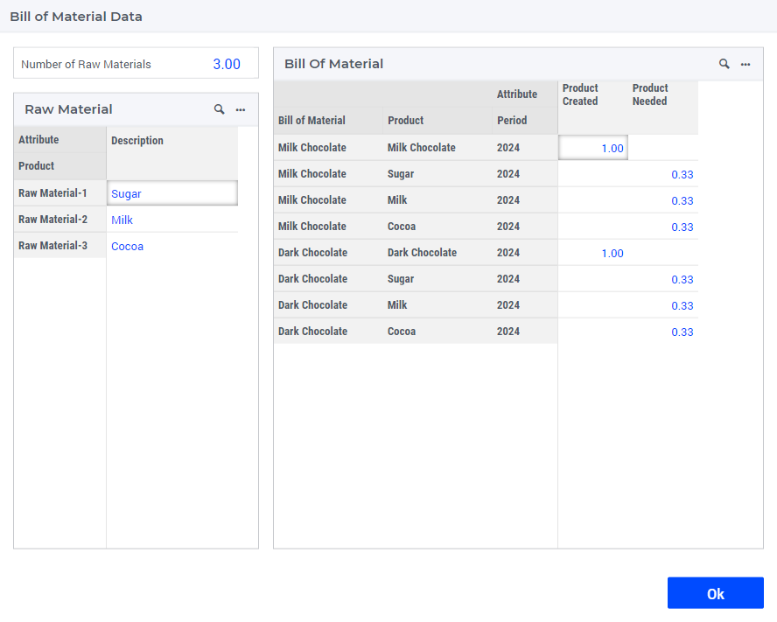Image resolution: width=777 pixels, height=622 pixels.
Task: Select Product Needed 0.33 for Dark Chocolate Sugar
Action: click(663, 279)
